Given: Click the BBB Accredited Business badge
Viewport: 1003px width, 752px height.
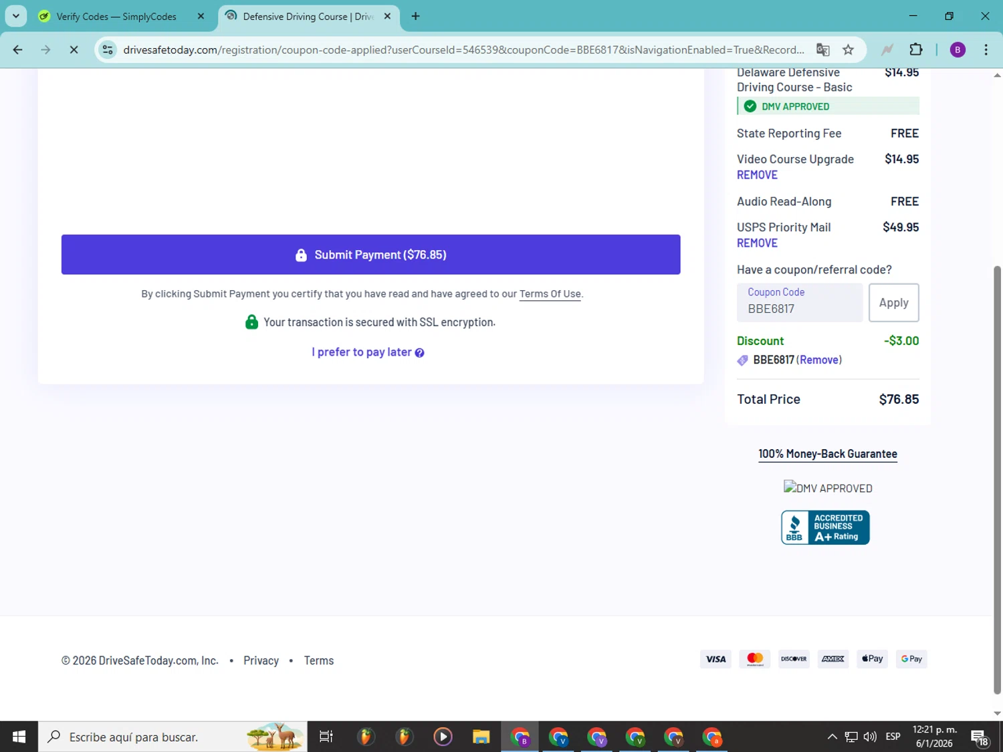Looking at the screenshot, I should (x=825, y=527).
